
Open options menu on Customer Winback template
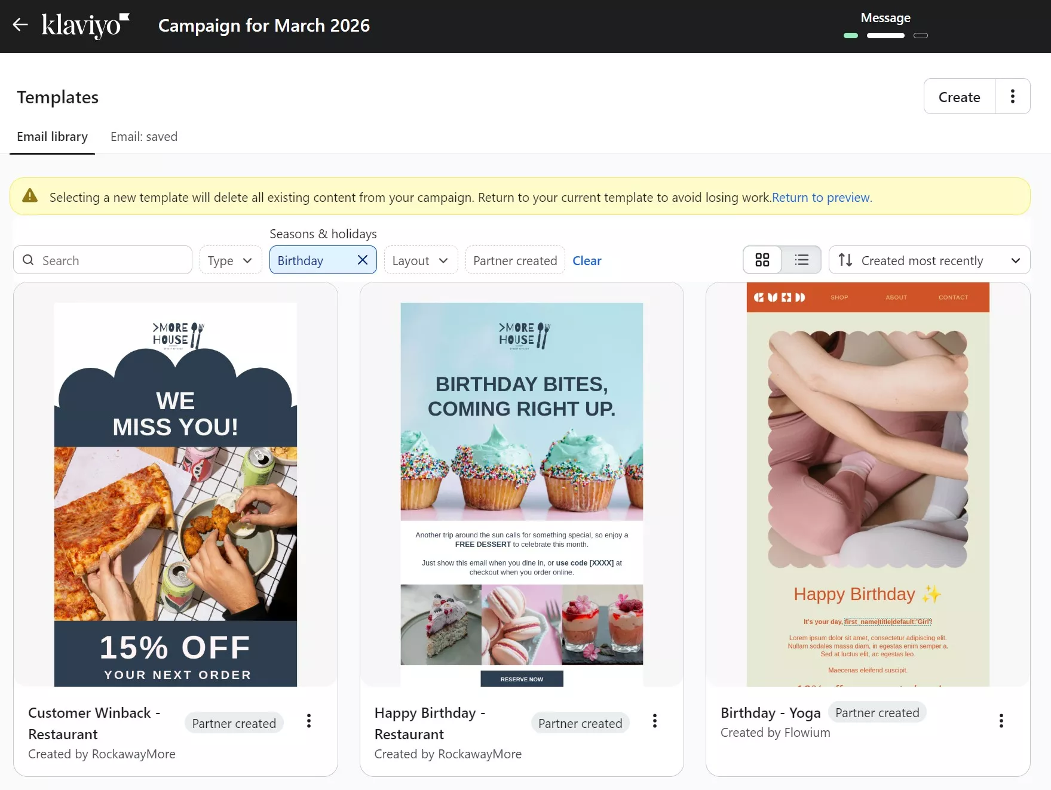309,721
